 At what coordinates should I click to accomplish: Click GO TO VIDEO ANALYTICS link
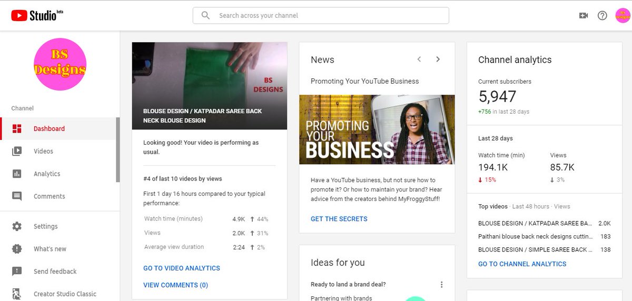(182, 268)
